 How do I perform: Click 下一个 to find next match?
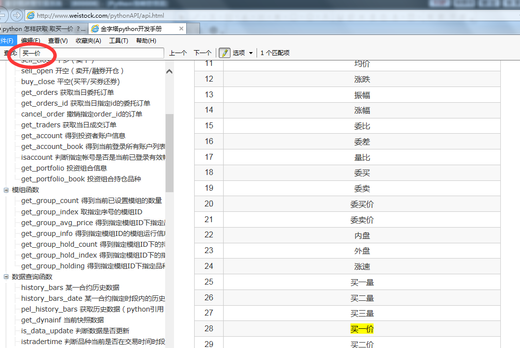(202, 53)
